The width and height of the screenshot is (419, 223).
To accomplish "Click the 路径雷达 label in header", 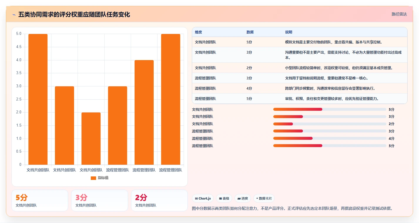I will (399, 14).
